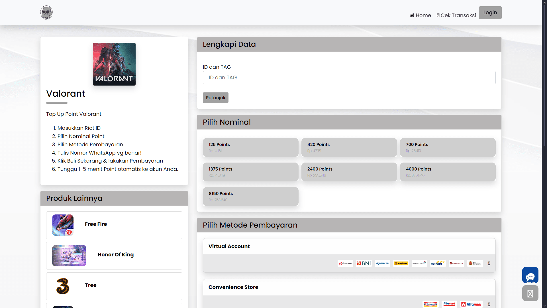The image size is (547, 308).
Task: Click the Alfamart store logo
Action: [x=449, y=304]
